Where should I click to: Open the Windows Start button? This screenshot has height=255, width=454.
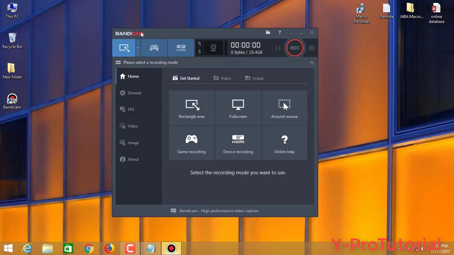point(8,248)
